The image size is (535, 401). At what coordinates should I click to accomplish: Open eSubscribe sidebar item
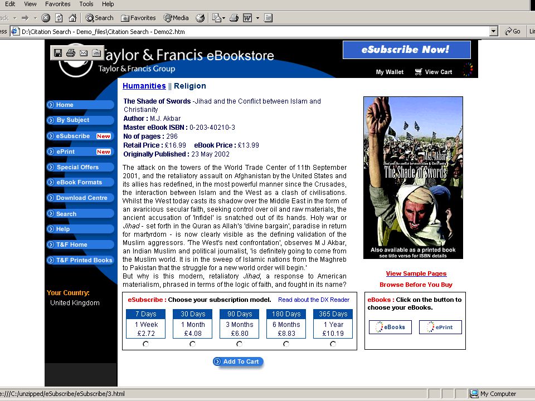(x=80, y=136)
